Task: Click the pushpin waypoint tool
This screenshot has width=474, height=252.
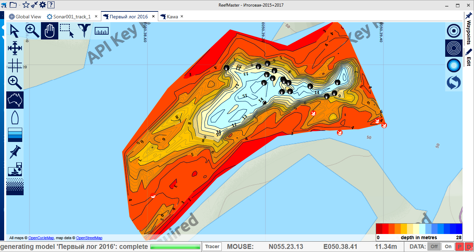Action: click(15, 152)
